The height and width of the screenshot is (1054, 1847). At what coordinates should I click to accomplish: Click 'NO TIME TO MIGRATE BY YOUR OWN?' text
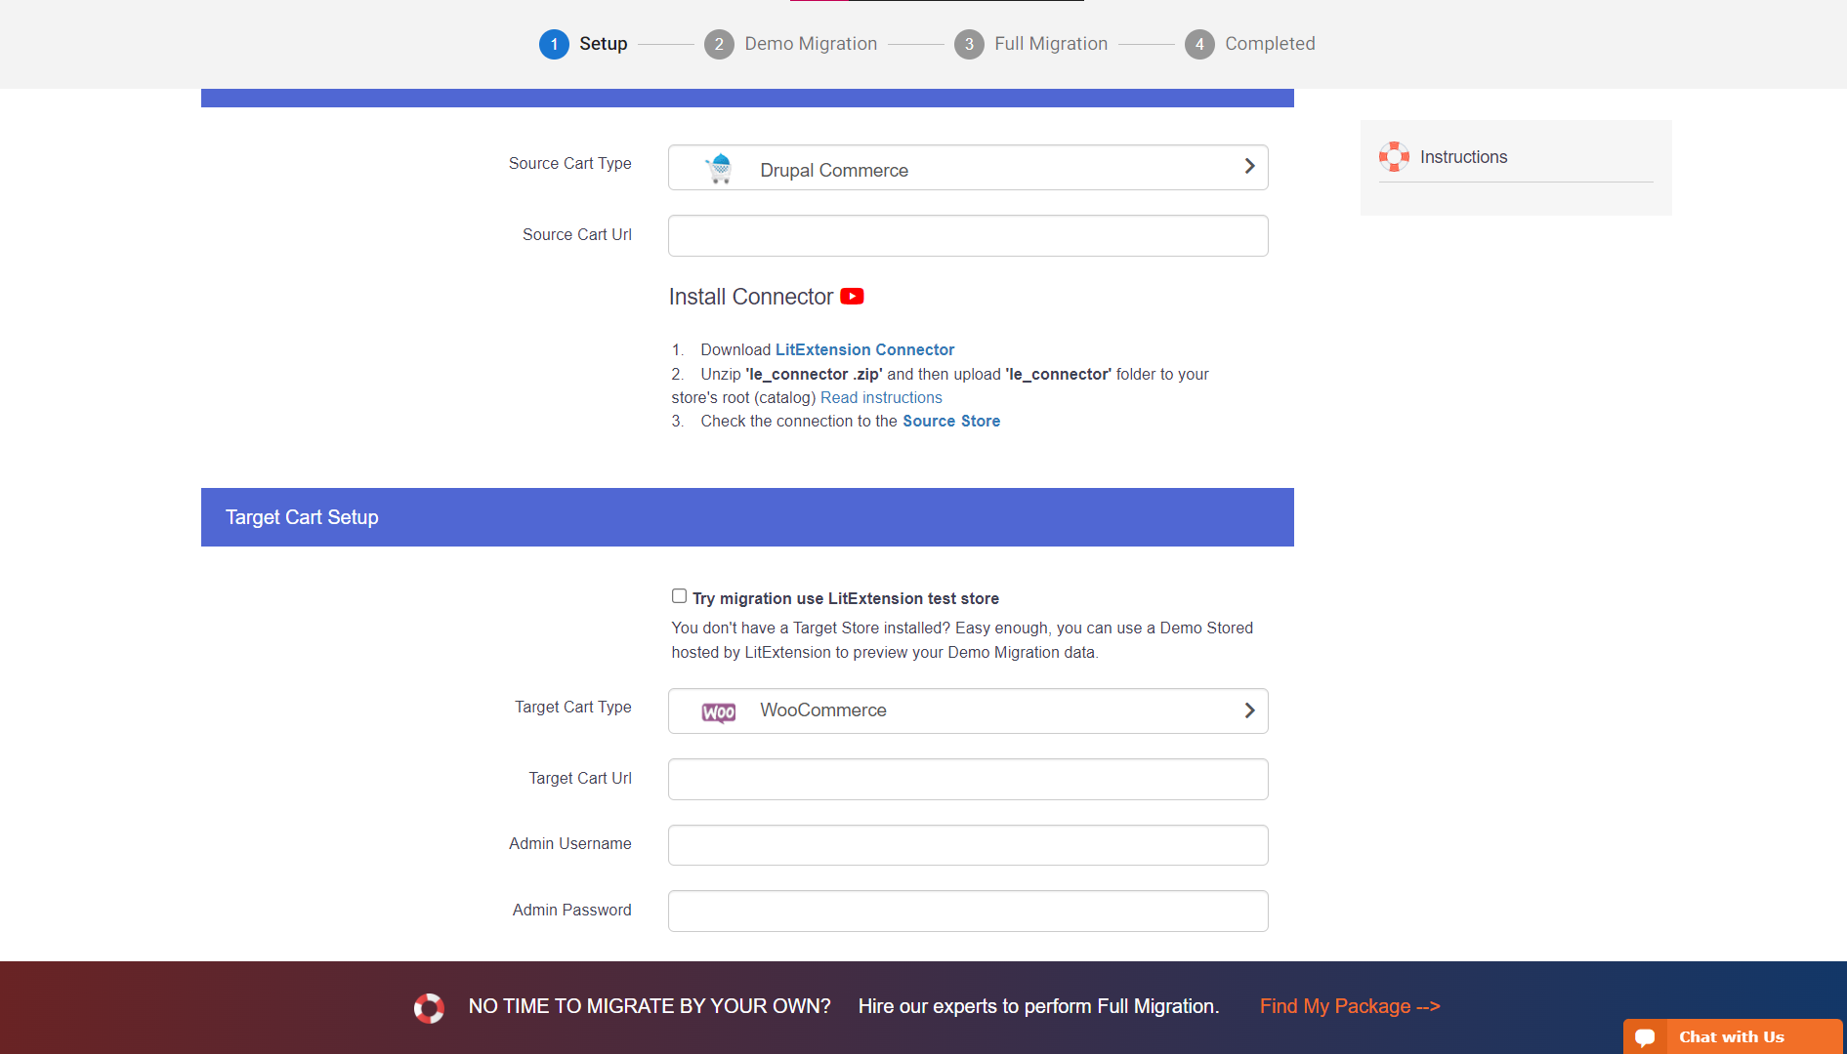[x=650, y=1006]
